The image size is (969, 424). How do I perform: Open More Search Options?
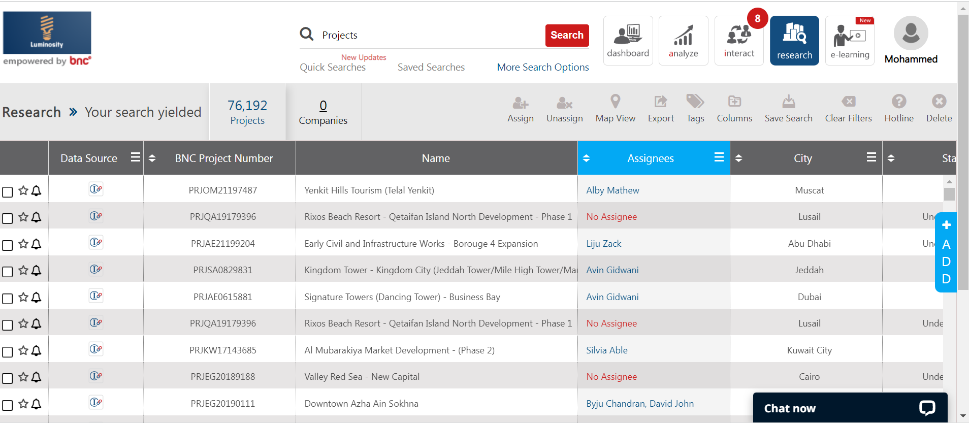click(543, 67)
